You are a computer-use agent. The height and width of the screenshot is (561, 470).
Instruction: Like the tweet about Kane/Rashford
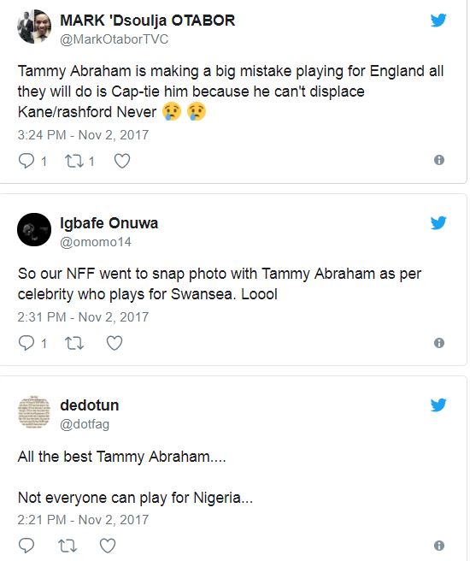122,161
